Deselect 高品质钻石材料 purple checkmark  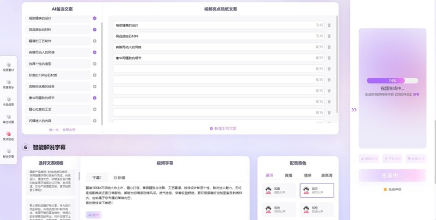tap(95, 30)
